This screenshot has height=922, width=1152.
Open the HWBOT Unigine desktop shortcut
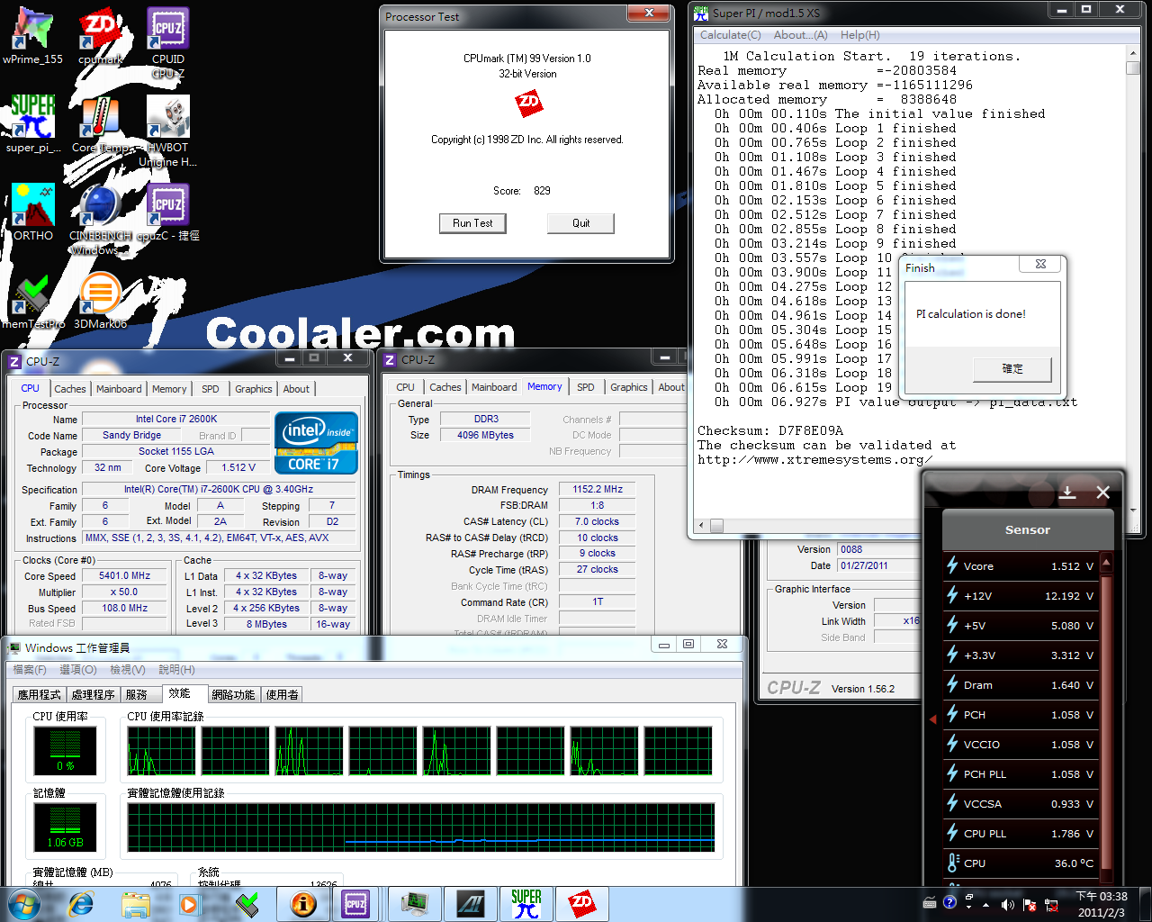coord(168,131)
